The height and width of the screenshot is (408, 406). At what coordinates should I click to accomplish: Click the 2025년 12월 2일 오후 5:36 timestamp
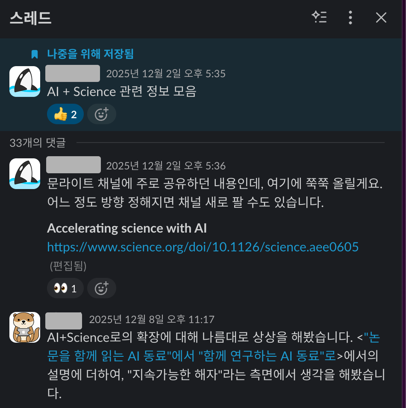click(x=166, y=166)
